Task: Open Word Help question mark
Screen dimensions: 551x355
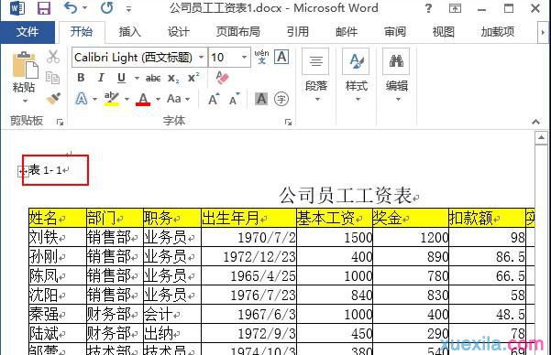Action: click(428, 8)
